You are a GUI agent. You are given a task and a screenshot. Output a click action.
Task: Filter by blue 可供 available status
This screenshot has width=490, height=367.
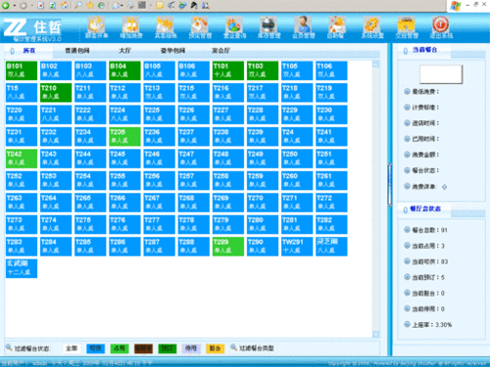pos(95,348)
